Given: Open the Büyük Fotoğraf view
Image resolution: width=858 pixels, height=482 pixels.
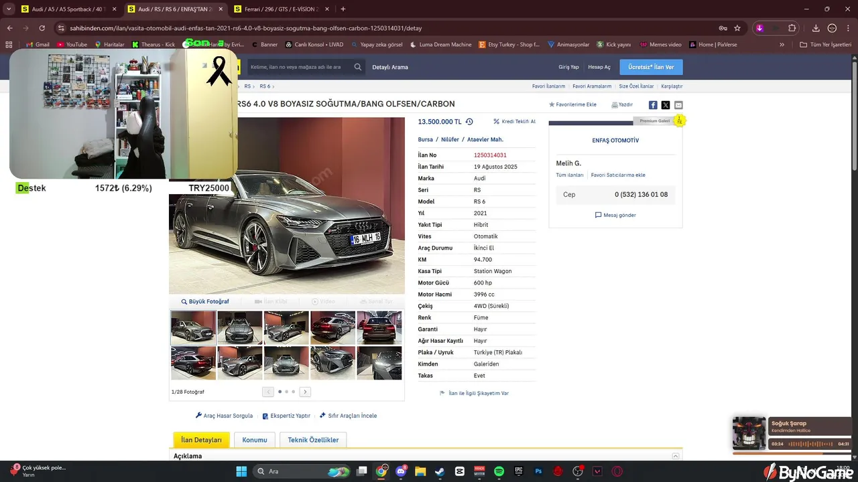Looking at the screenshot, I should 205,301.
